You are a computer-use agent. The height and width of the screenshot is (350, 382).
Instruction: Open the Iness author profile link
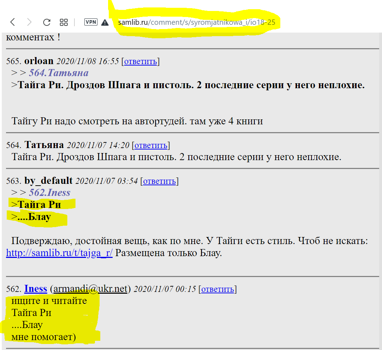35,289
